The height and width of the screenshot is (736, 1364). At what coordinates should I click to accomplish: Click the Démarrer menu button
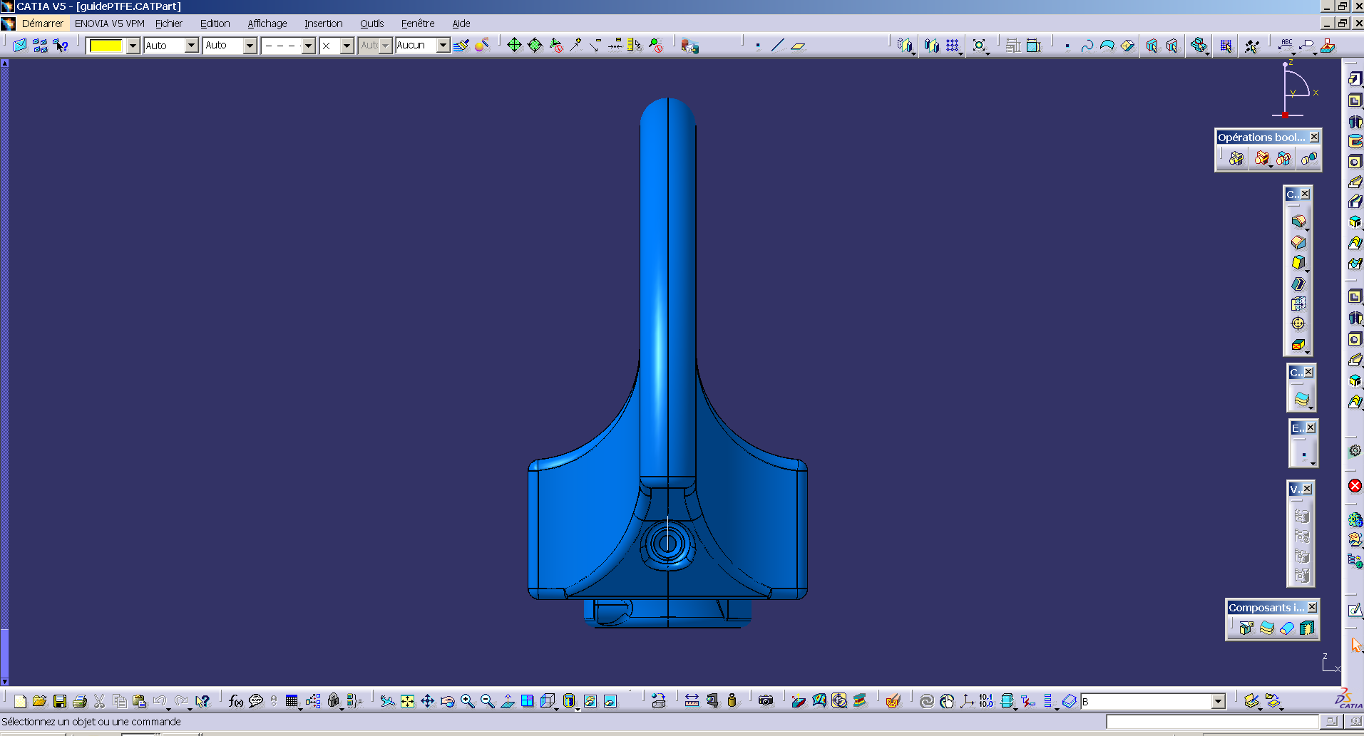[x=42, y=24]
